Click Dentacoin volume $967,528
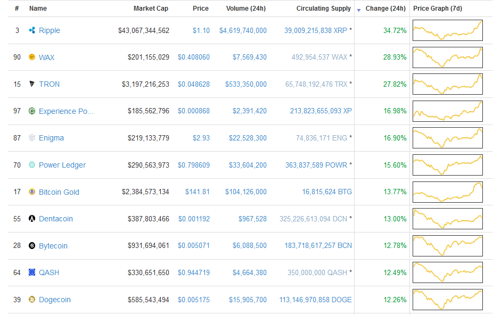493x315 pixels. (252, 219)
